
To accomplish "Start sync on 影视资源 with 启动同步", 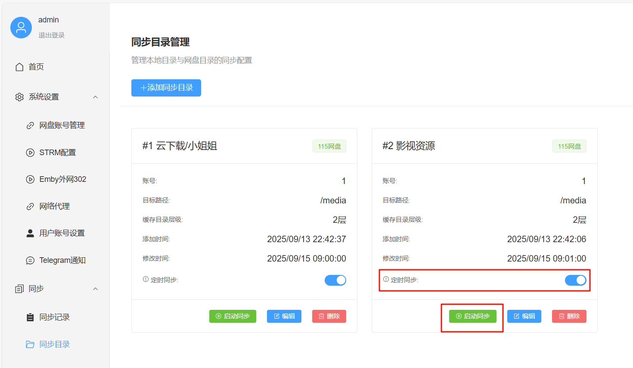I will [x=472, y=316].
